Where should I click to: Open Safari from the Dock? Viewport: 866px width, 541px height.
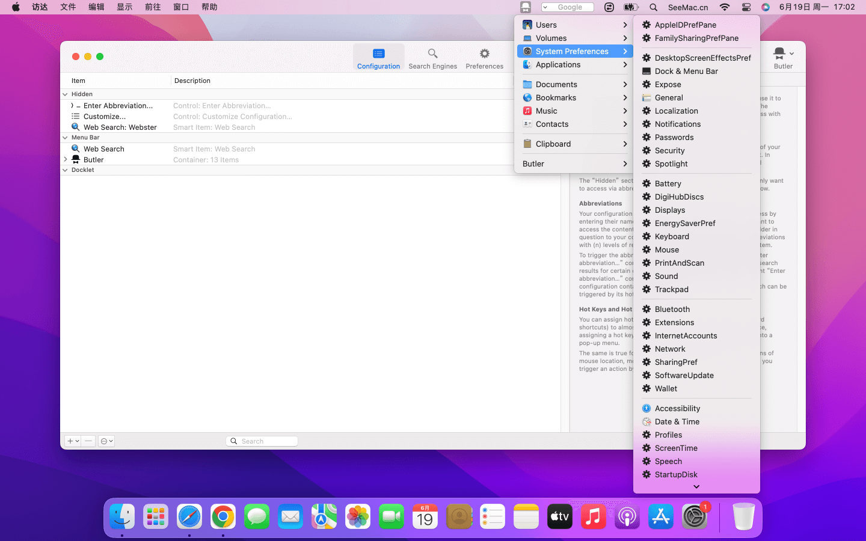click(x=189, y=517)
